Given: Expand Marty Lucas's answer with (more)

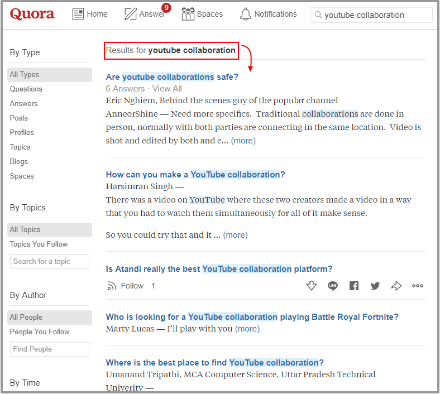Looking at the screenshot, I should pos(247,329).
